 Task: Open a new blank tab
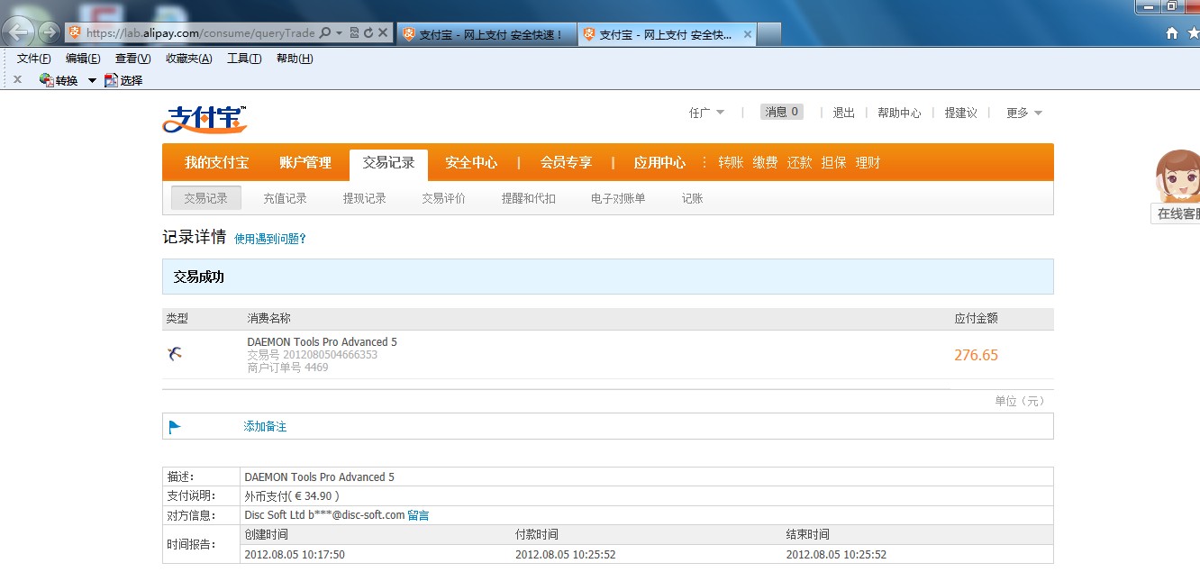(x=768, y=34)
